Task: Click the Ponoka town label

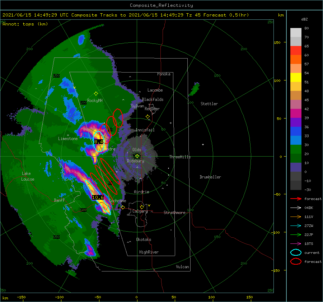Action: [x=164, y=74]
